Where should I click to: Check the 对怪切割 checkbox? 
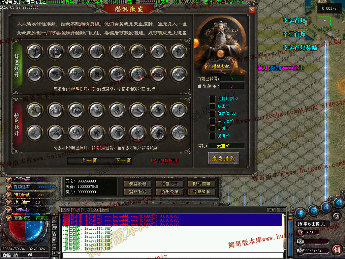212,99
